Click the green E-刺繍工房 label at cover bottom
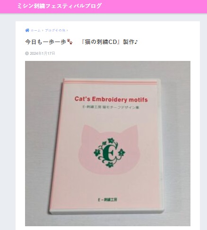Image resolution: width=207 pixels, height=230 pixels. pos(108,200)
